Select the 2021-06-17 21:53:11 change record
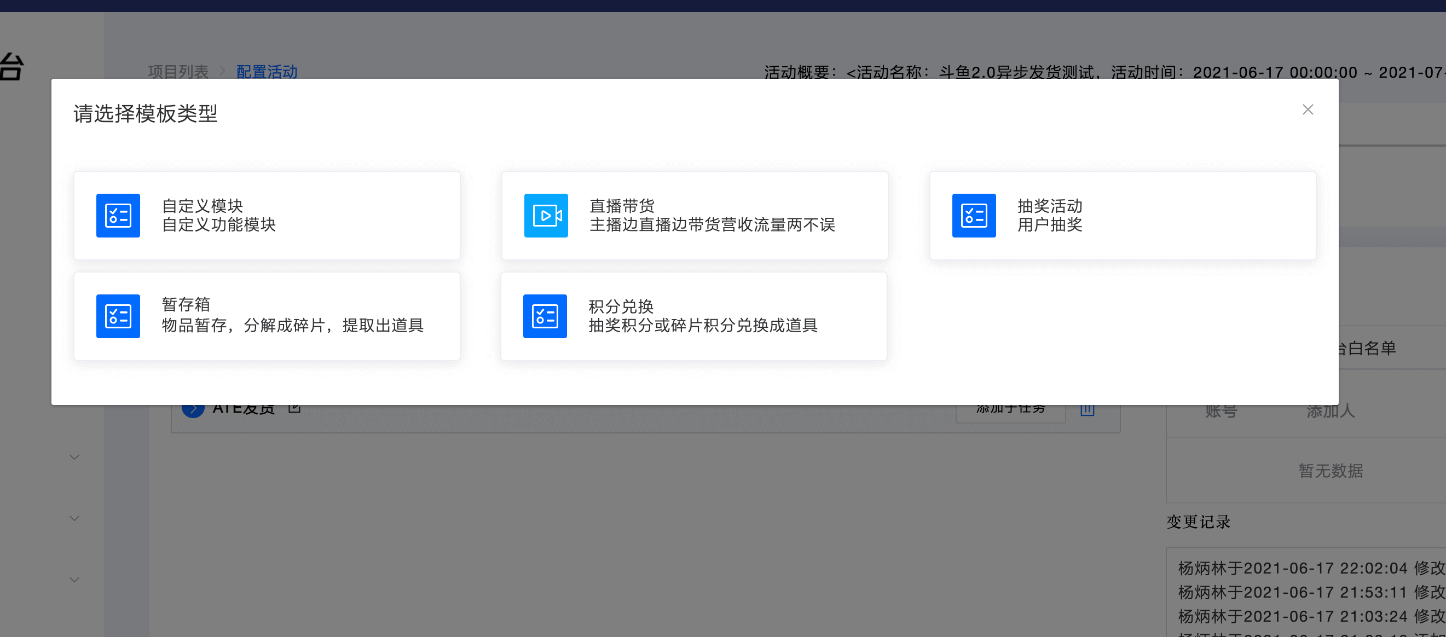This screenshot has height=637, width=1446. tap(1311, 592)
